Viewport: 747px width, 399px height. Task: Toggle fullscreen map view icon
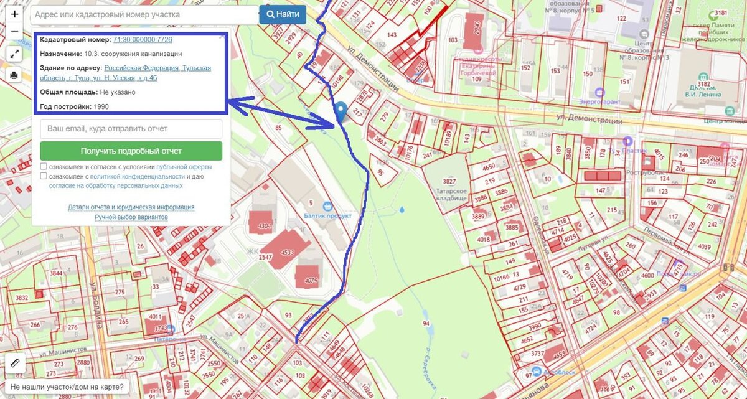pyautogui.click(x=14, y=54)
